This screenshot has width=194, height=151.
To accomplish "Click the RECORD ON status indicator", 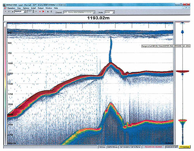I will pyautogui.click(x=153, y=147).
